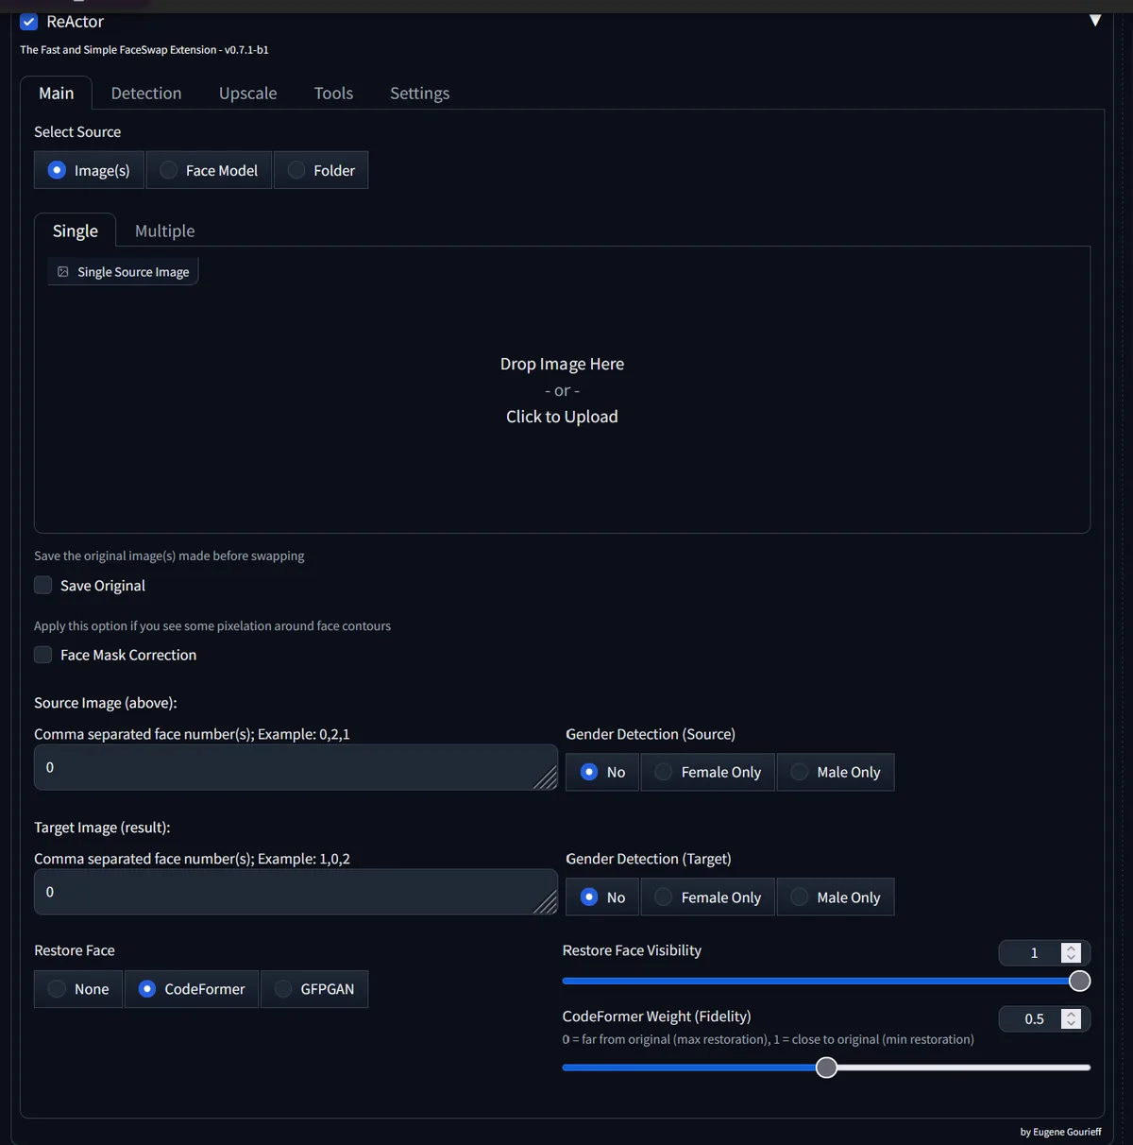The height and width of the screenshot is (1145, 1133).
Task: Collapse the ReActor panel arrow
Action: [1095, 21]
